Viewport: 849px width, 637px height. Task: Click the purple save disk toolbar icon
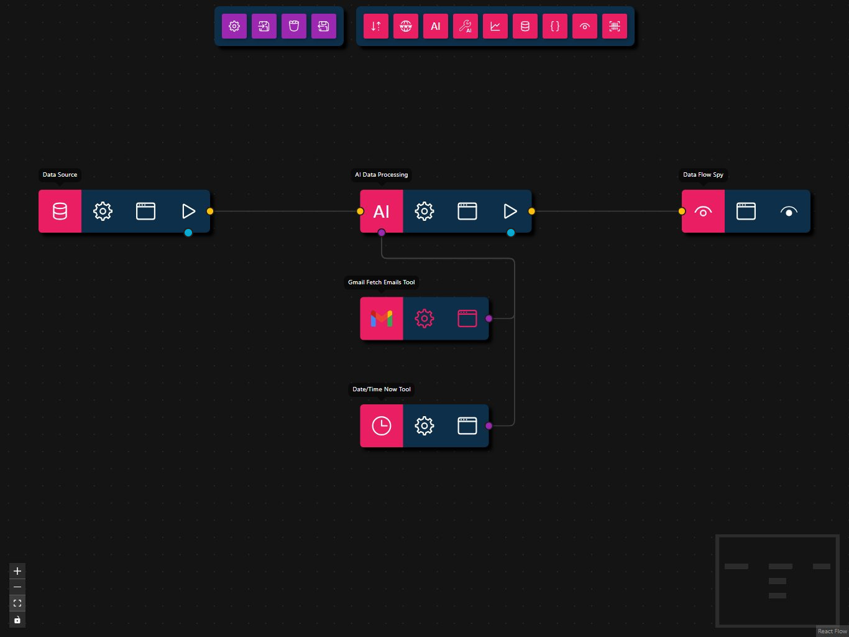point(324,26)
